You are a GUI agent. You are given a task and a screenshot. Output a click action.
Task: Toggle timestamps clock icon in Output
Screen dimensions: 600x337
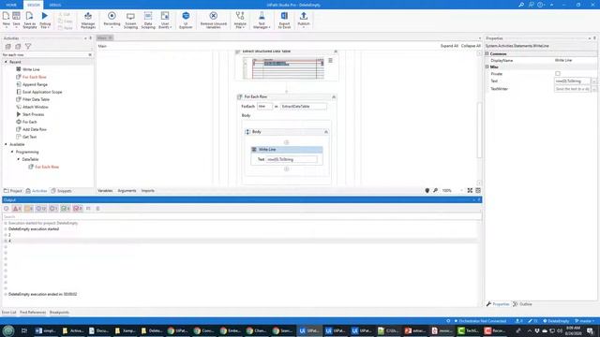[7, 209]
